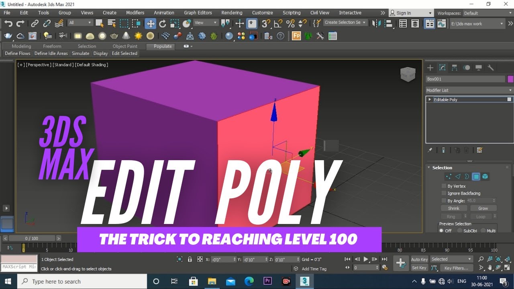Enable the Ignore Backfacing checkbox
Image resolution: width=514 pixels, height=289 pixels.
tap(444, 193)
